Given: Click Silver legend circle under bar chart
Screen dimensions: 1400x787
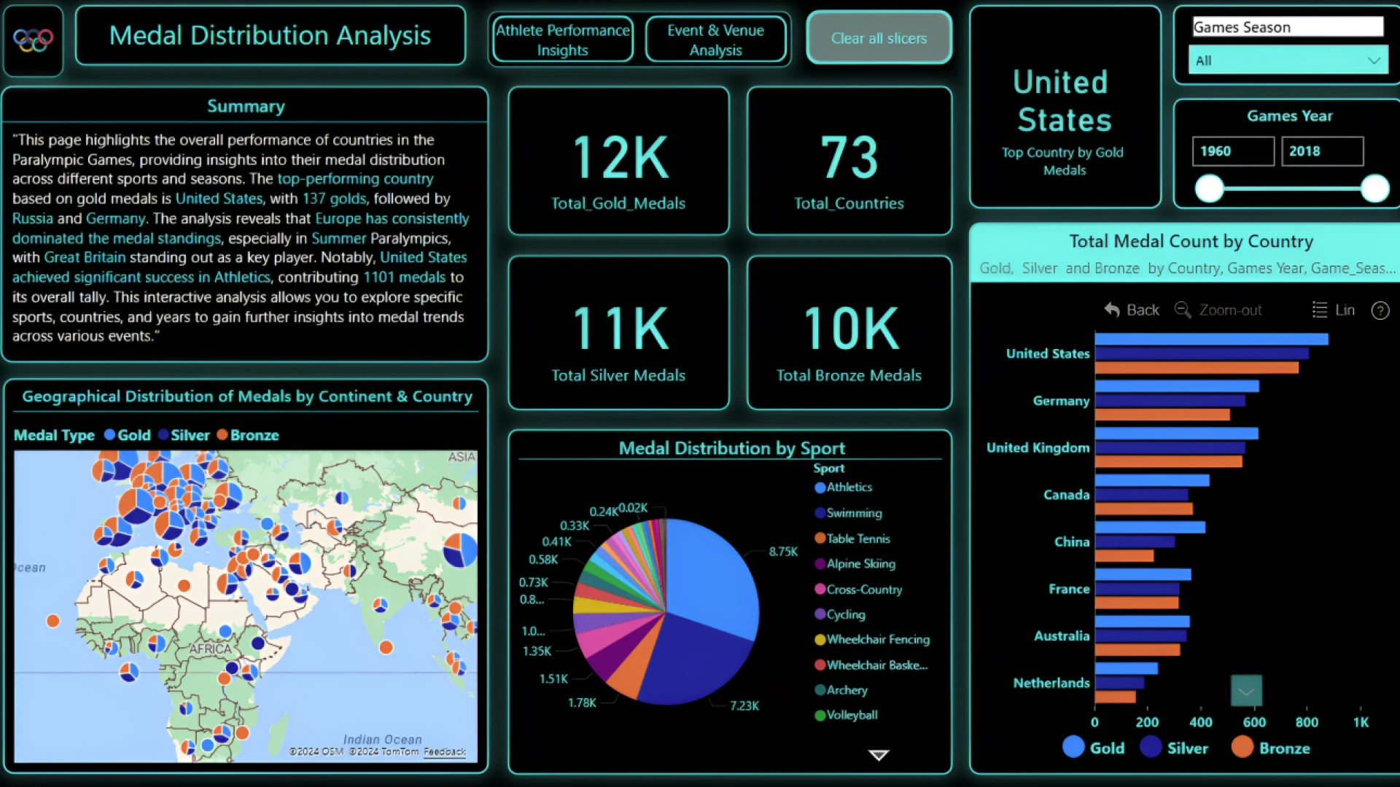Looking at the screenshot, I should point(1150,747).
